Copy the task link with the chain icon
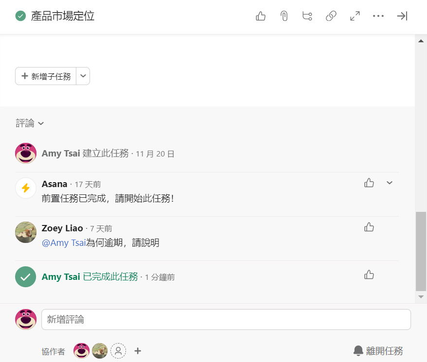Screen dimensions: 427x362 (331, 16)
